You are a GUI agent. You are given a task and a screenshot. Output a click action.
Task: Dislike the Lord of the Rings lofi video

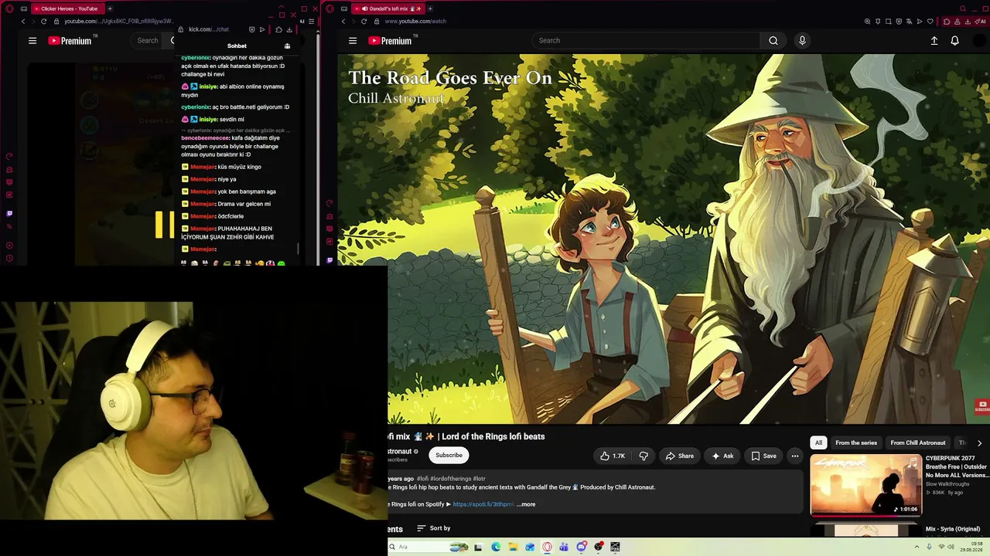click(x=643, y=456)
